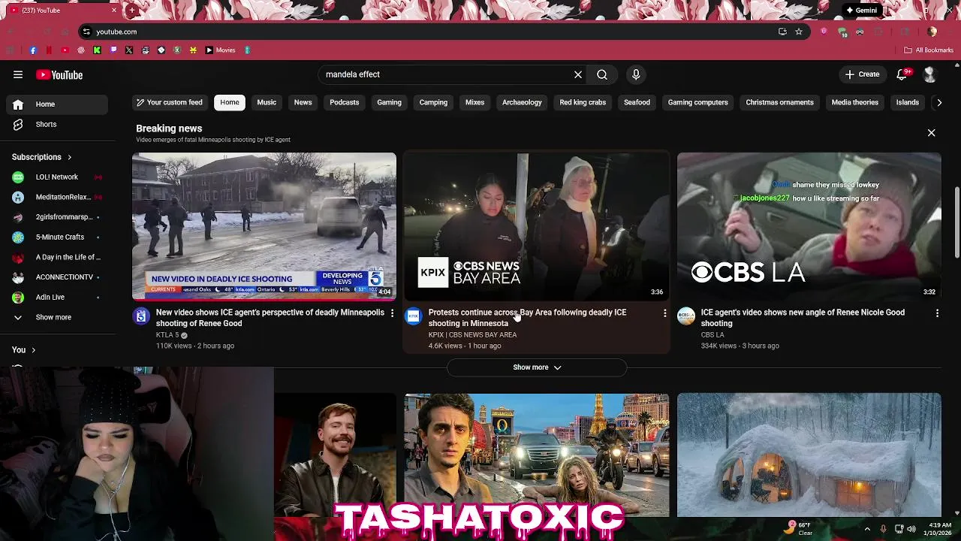Bookmark this page with the star icon
Image resolution: width=961 pixels, height=541 pixels.
(x=799, y=32)
